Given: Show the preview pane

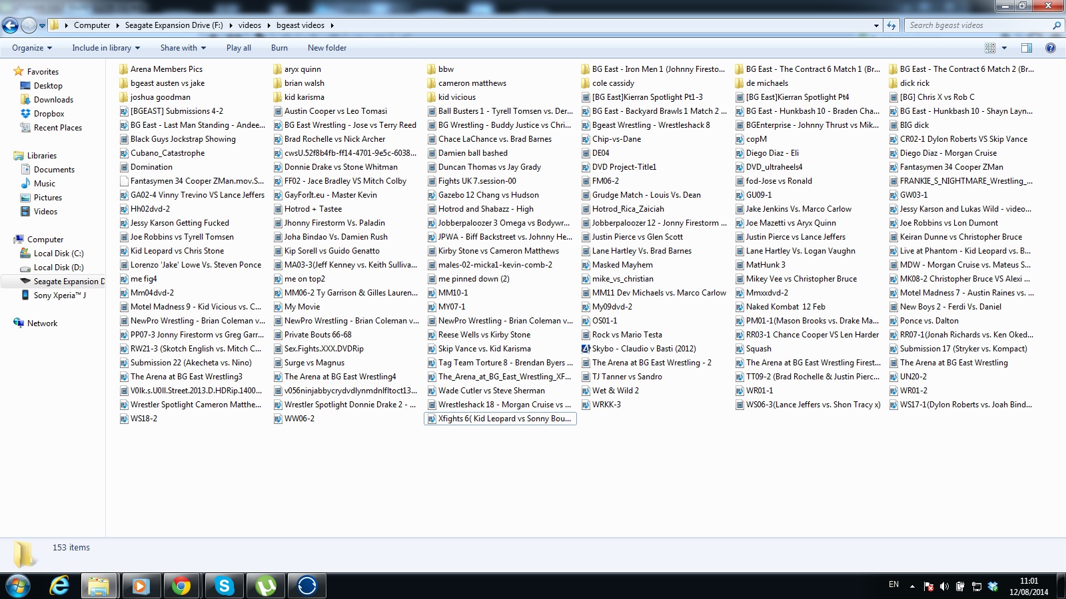Looking at the screenshot, I should click(x=1026, y=47).
